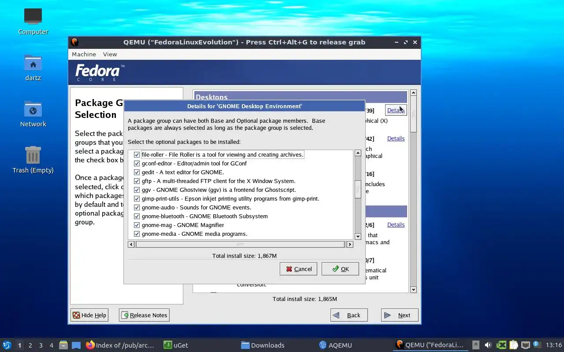Go Back in the installer
Image resolution: width=564 pixels, height=352 pixels.
(349, 315)
